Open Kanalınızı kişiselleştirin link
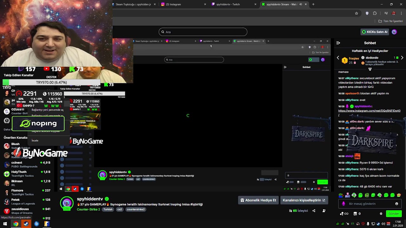Image resolution: width=406 pixels, height=228 pixels. [x=304, y=200]
